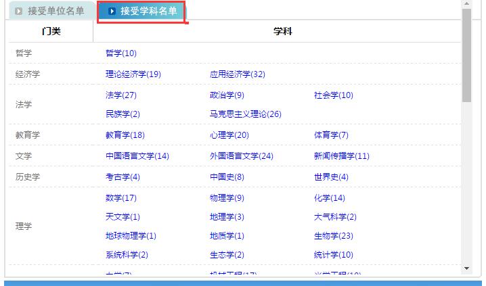Click the arrow icon on 接受学科名单 tab

pos(112,11)
